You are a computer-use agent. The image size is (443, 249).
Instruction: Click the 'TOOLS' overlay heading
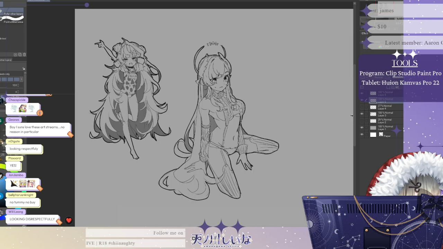click(x=405, y=63)
